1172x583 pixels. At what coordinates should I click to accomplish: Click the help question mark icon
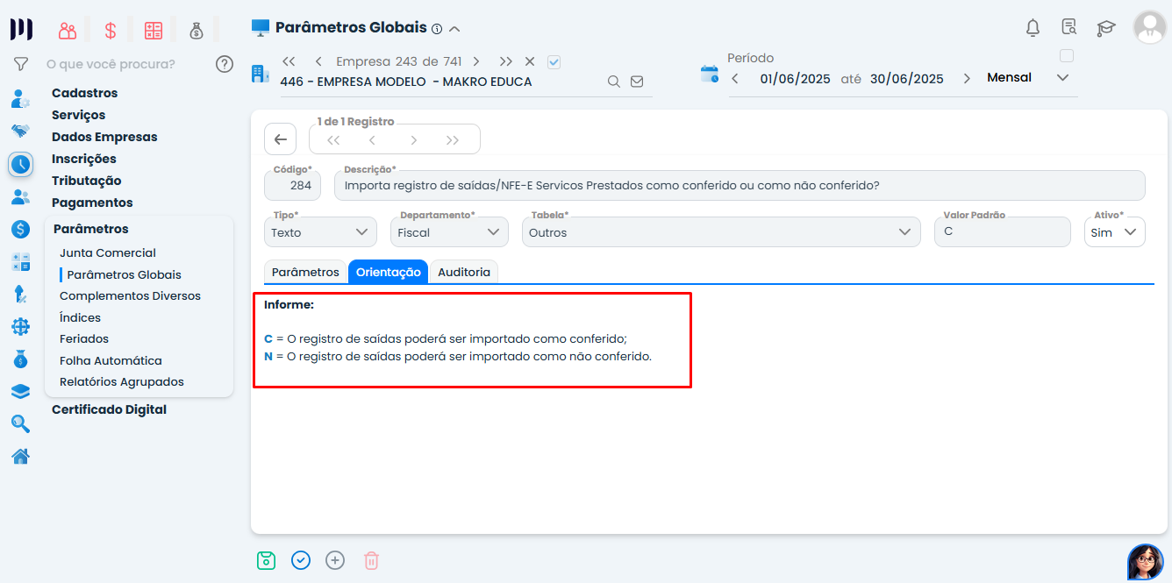(x=225, y=64)
